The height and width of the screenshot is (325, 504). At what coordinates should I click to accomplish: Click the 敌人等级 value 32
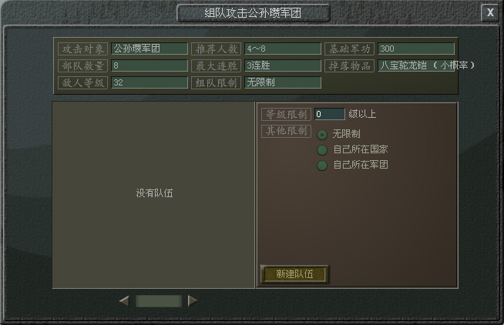click(150, 82)
